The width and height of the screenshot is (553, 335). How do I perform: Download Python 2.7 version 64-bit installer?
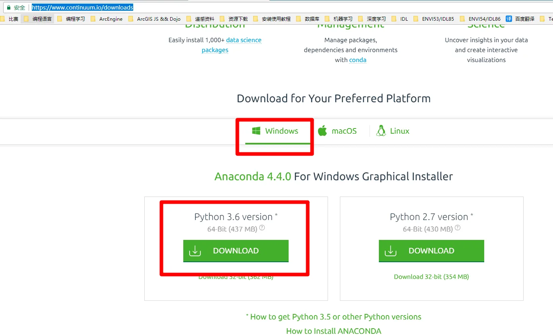[x=431, y=251]
